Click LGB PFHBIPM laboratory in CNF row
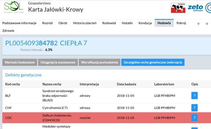The height and width of the screenshot is (129, 211). 165,108
